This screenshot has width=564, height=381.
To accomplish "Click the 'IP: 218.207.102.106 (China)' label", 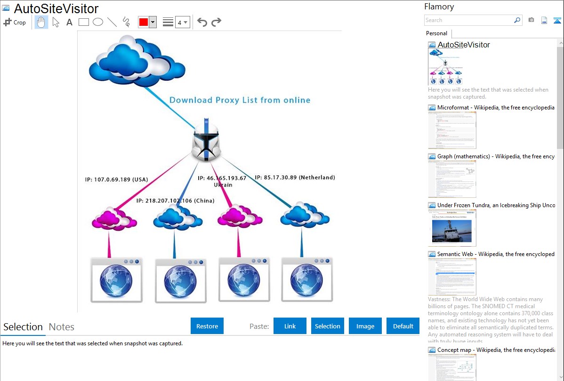I will [175, 201].
